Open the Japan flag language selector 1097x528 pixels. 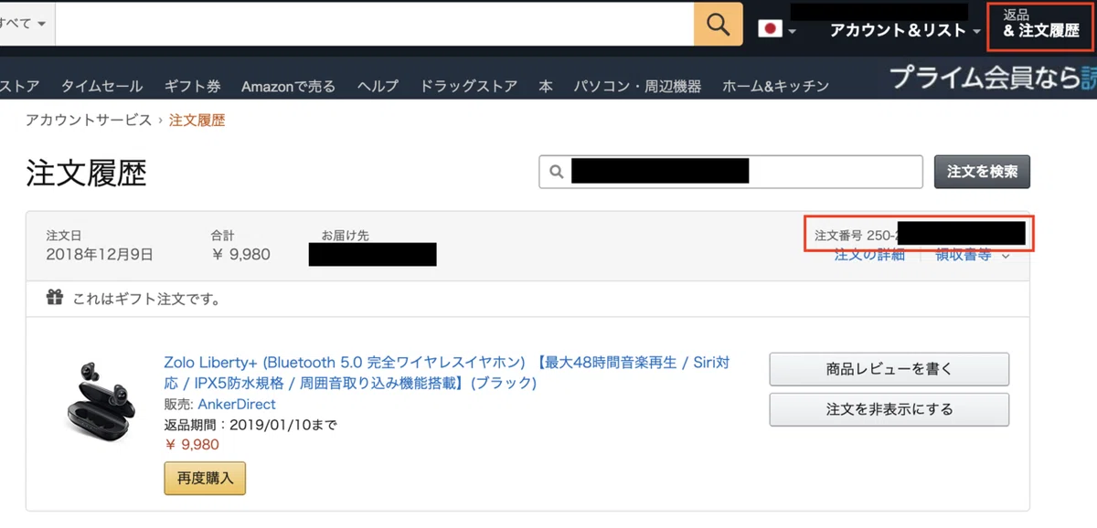pos(777,29)
